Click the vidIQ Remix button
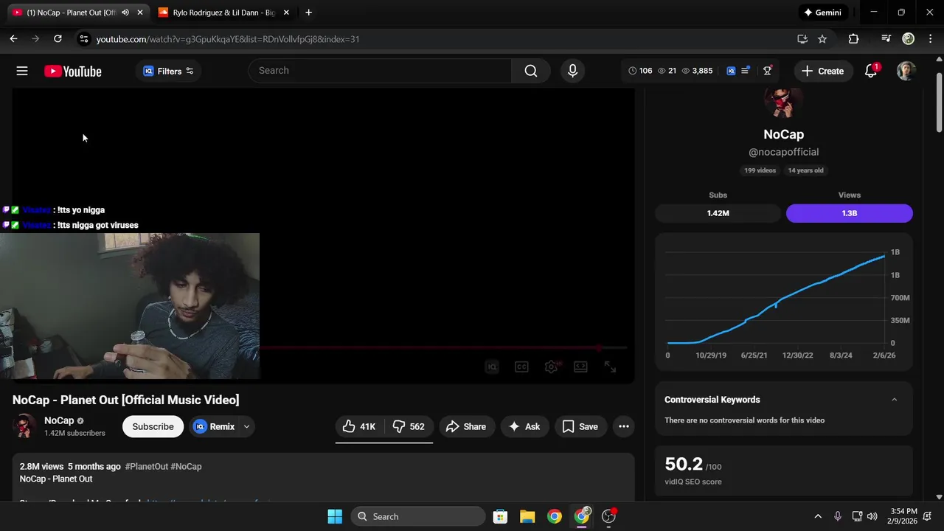The image size is (944, 531). point(214,426)
